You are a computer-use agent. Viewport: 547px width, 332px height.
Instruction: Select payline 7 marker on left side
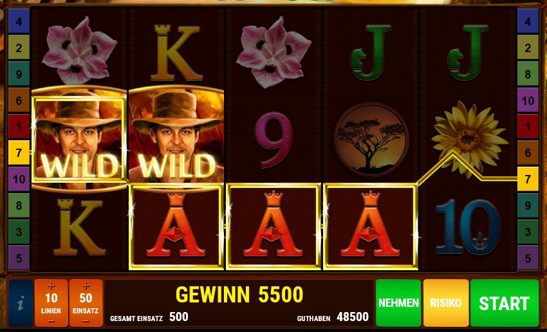(19, 152)
